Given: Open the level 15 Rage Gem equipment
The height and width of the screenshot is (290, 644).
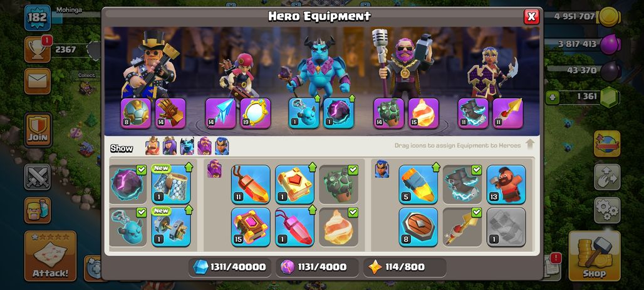Looking at the screenshot, I should 251,227.
